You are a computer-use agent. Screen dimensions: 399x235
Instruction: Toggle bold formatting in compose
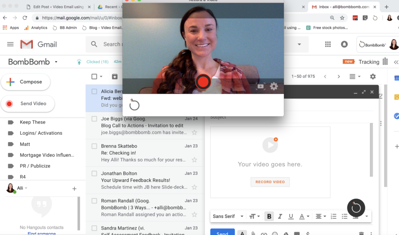269,216
